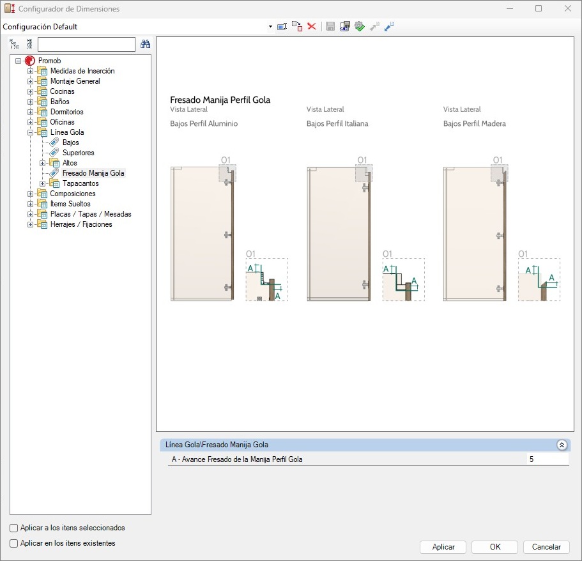The width and height of the screenshot is (582, 561).
Task: Collapse the Línea Gola tree node
Action: [30, 132]
